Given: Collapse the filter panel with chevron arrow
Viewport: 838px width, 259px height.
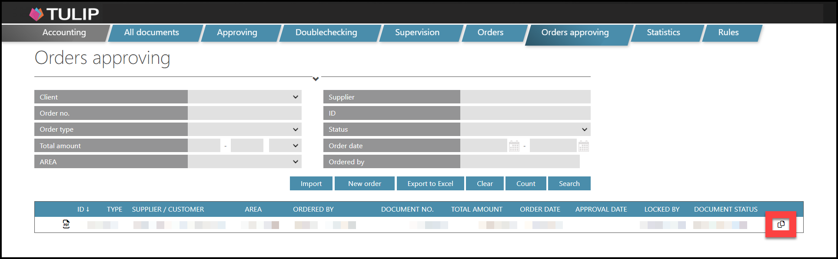Looking at the screenshot, I should [316, 79].
